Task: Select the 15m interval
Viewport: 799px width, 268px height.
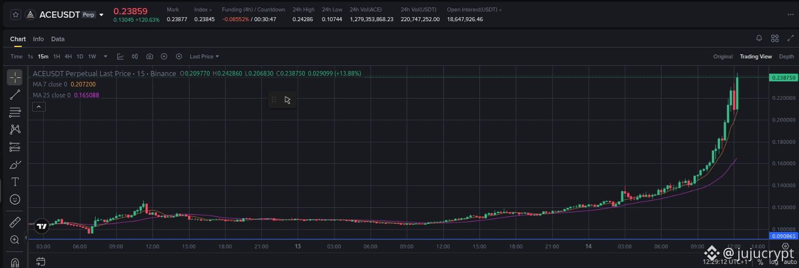Action: click(43, 57)
